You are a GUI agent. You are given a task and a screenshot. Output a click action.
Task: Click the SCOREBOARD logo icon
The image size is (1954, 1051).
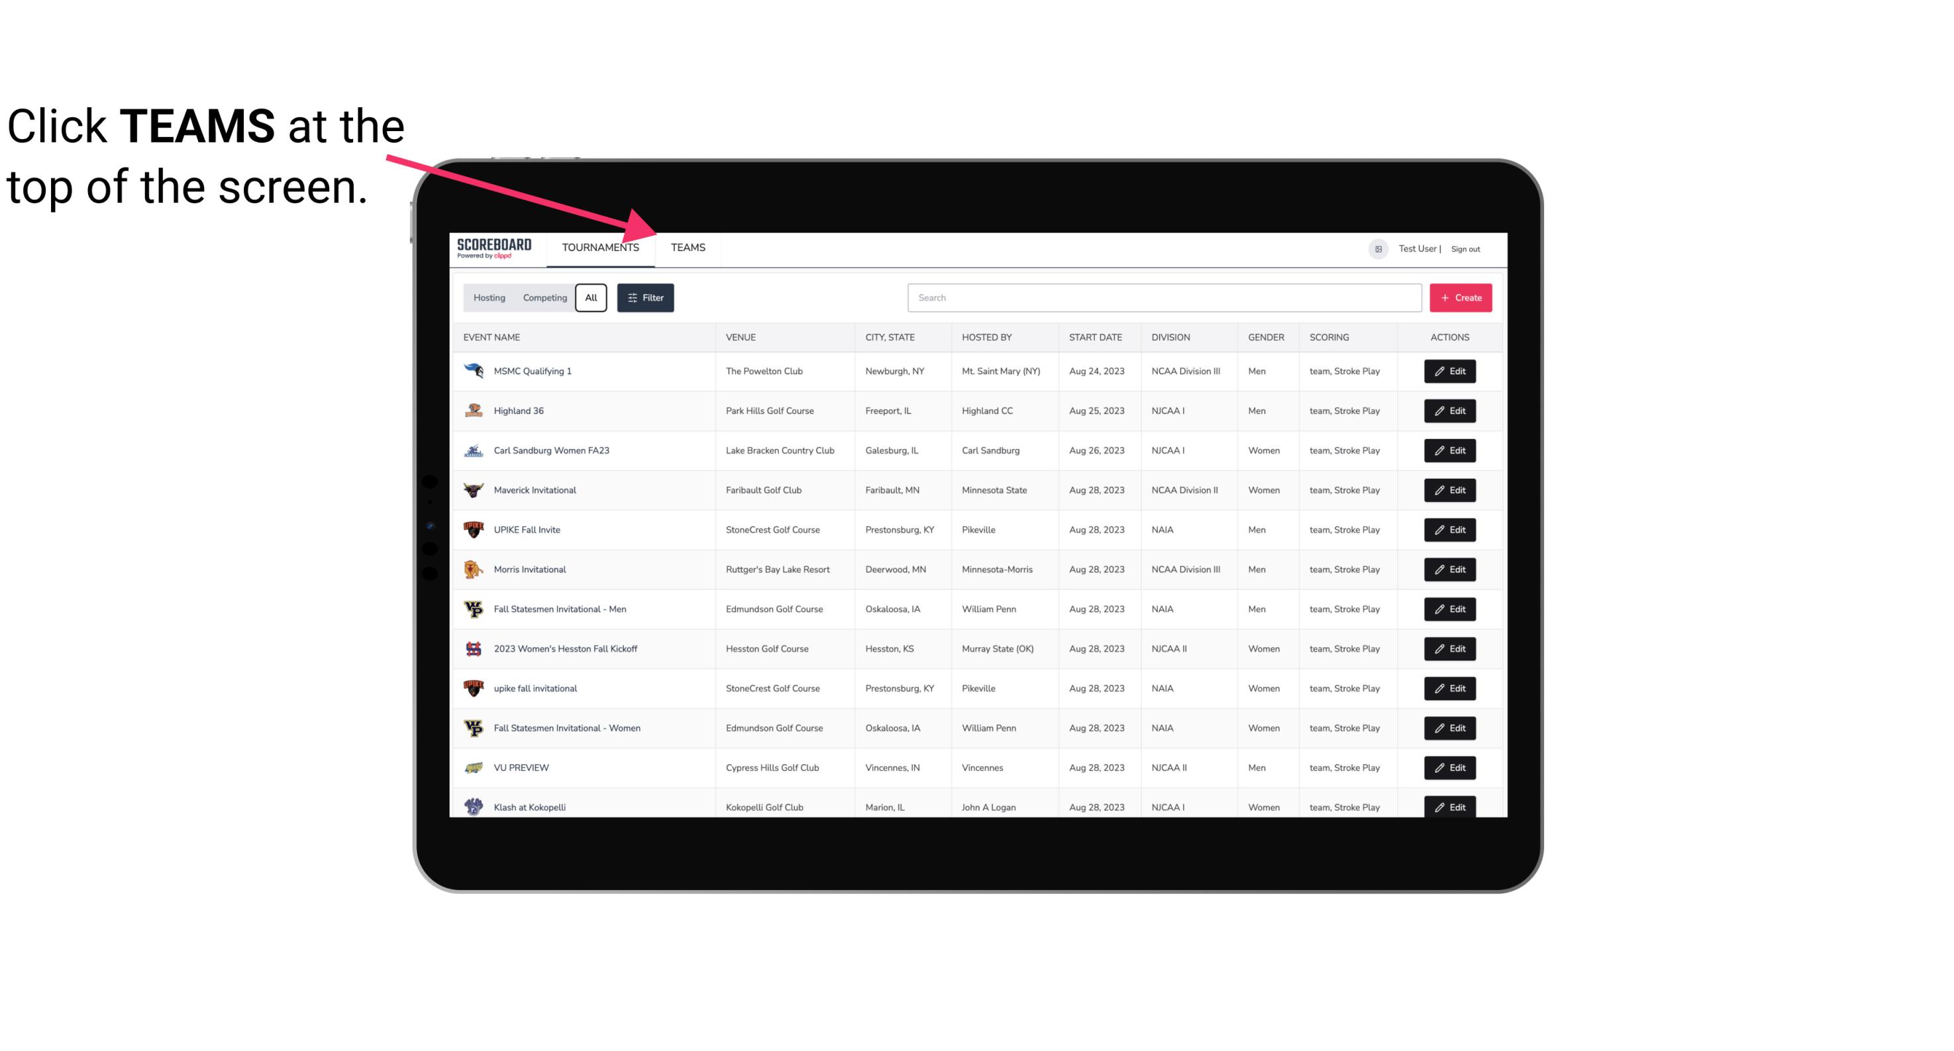[491, 247]
